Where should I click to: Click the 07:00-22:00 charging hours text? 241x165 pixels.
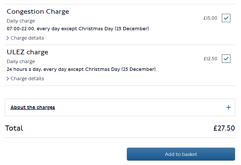click(x=78, y=29)
